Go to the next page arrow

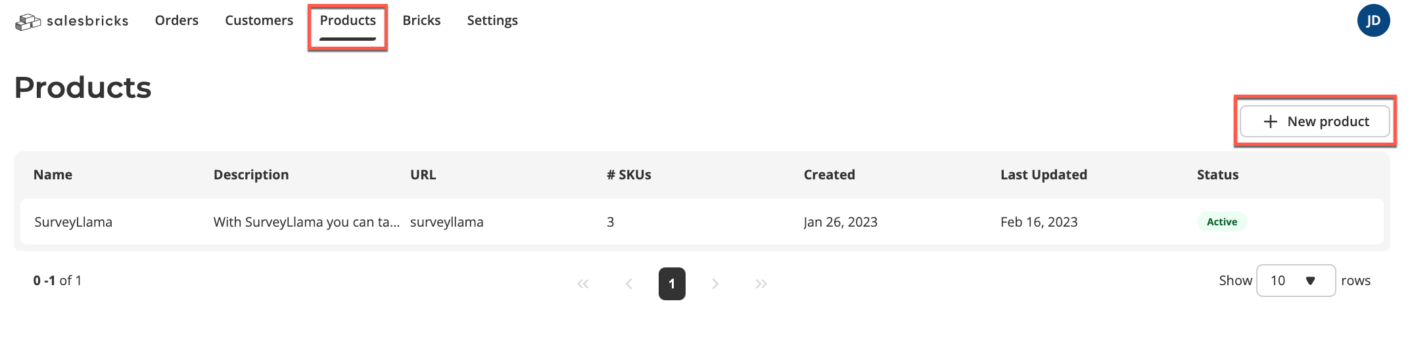click(x=715, y=284)
